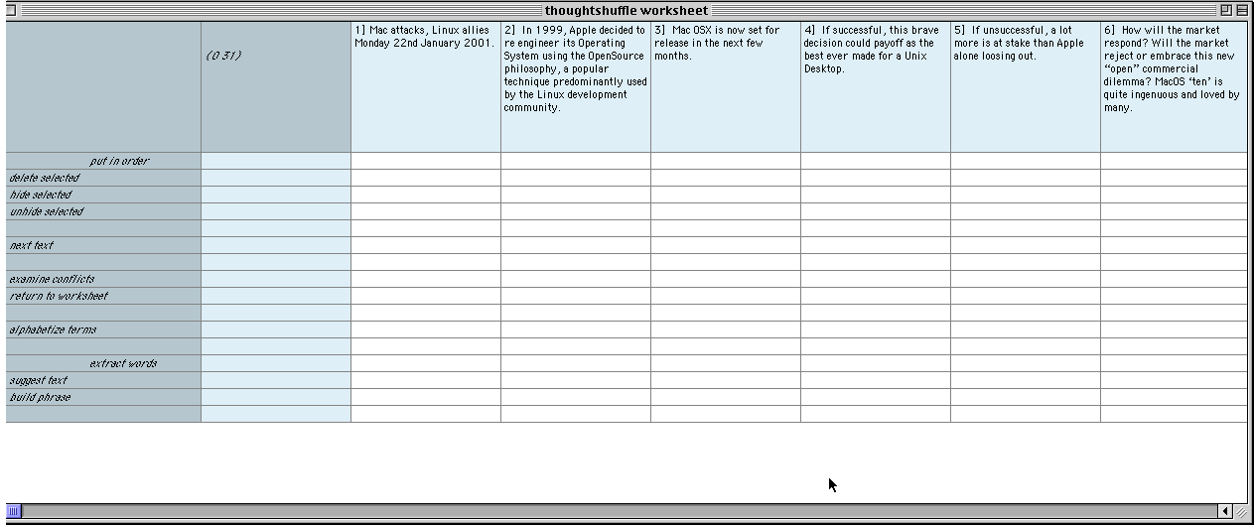
Task: Click the window collapse box icon
Action: point(1242,10)
